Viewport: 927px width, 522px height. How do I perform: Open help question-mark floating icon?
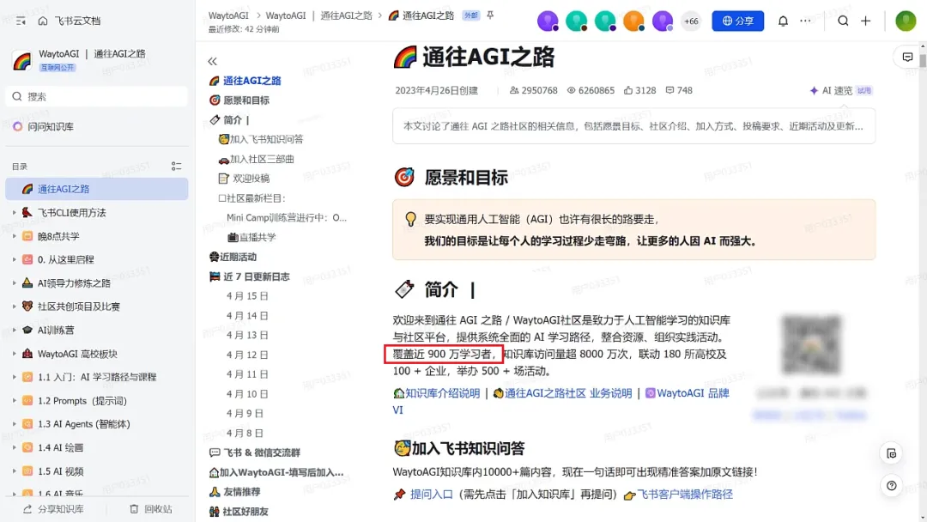pyautogui.click(x=892, y=486)
